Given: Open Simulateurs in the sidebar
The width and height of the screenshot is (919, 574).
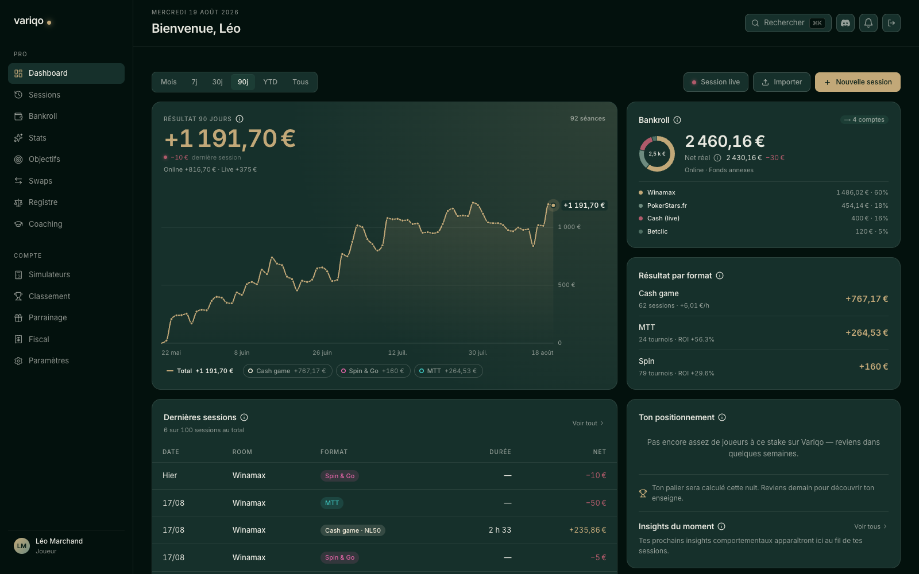Looking at the screenshot, I should [x=66, y=274].
